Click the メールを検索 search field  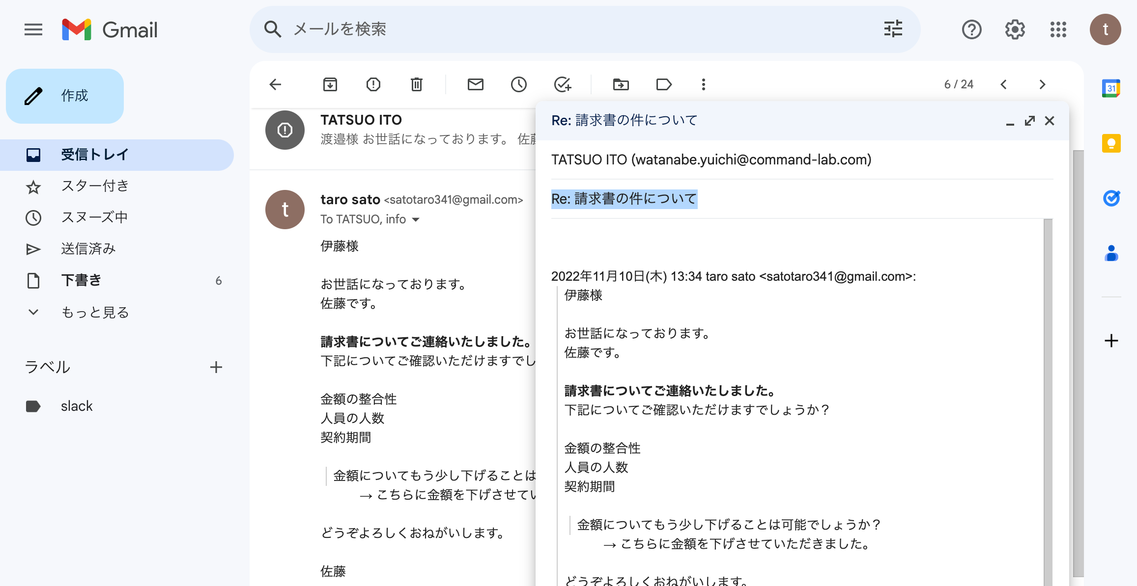click(585, 29)
